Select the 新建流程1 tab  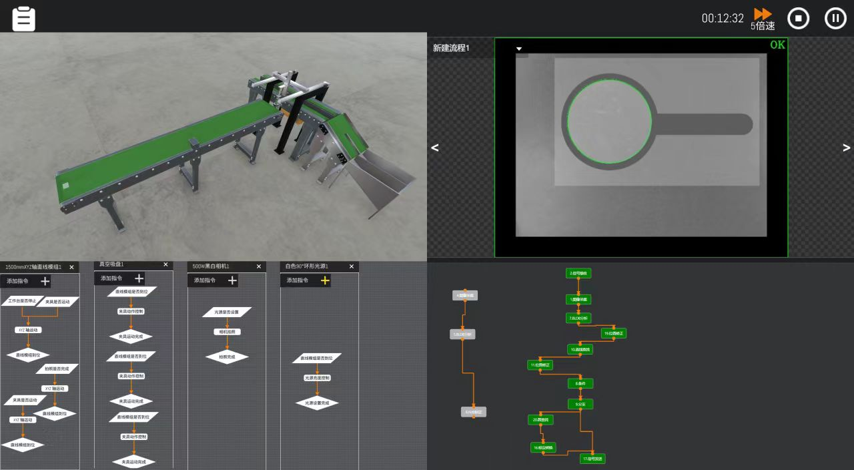452,48
